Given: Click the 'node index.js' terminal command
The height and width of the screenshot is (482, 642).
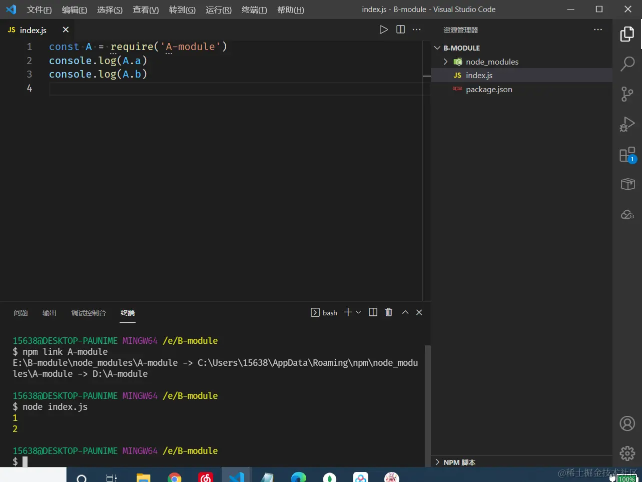Looking at the screenshot, I should pyautogui.click(x=55, y=407).
